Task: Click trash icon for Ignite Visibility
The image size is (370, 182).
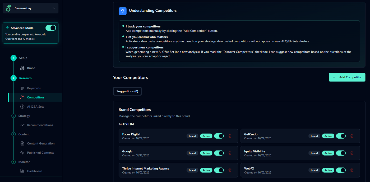Action: click(x=352, y=153)
